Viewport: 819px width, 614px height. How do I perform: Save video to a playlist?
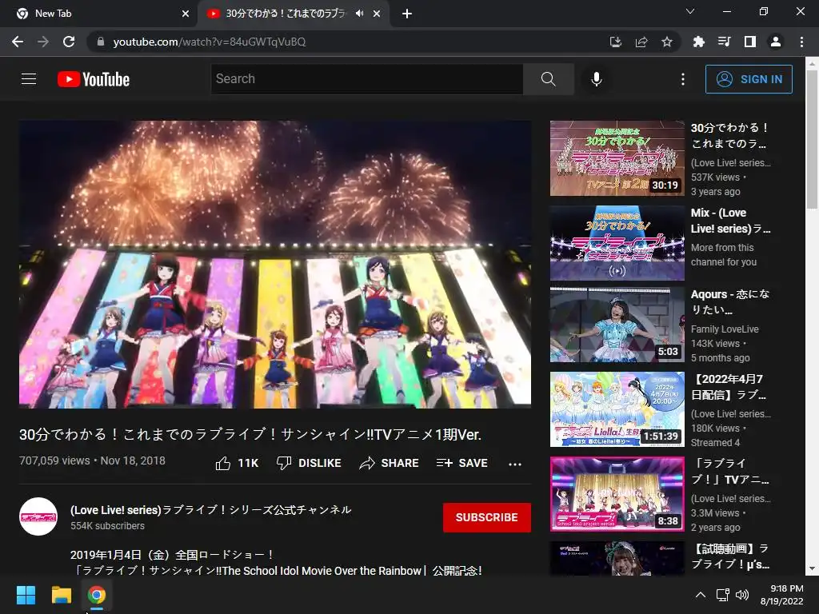click(461, 463)
